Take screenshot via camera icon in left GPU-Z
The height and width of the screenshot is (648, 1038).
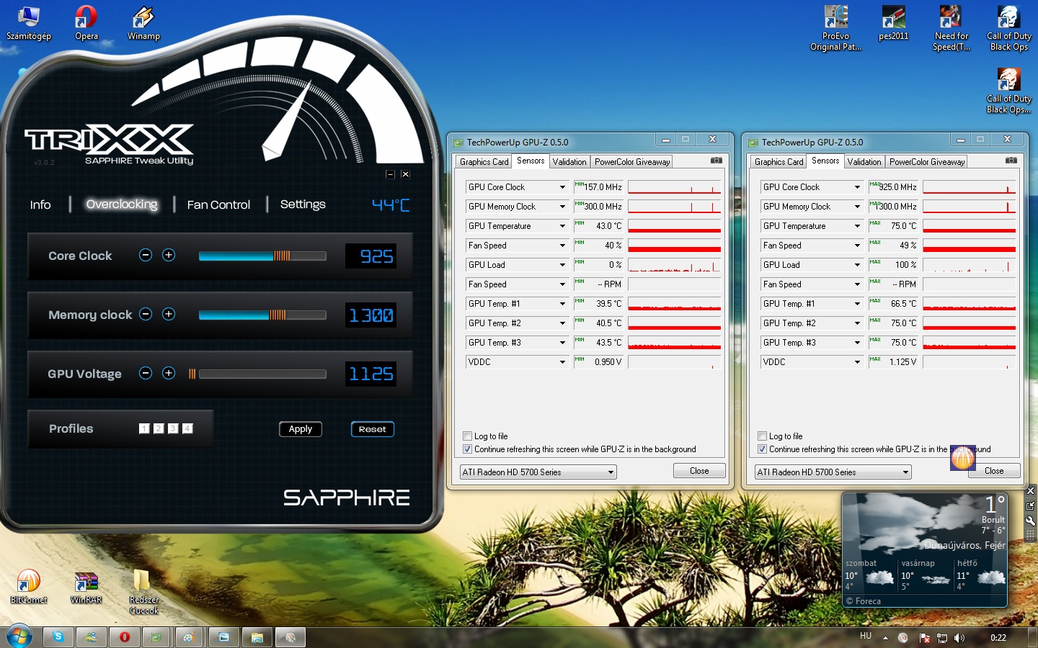coord(716,161)
